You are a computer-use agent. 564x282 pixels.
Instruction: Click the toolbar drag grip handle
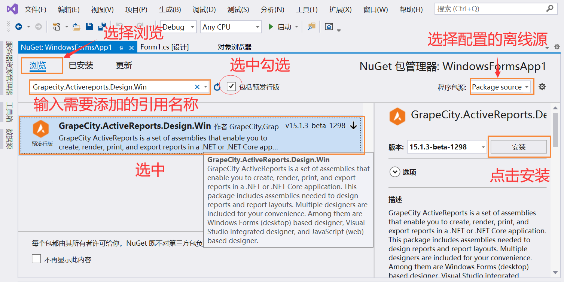click(9, 27)
